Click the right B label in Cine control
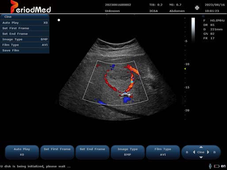Viewport: 227px width, 170px height. click(x=215, y=152)
